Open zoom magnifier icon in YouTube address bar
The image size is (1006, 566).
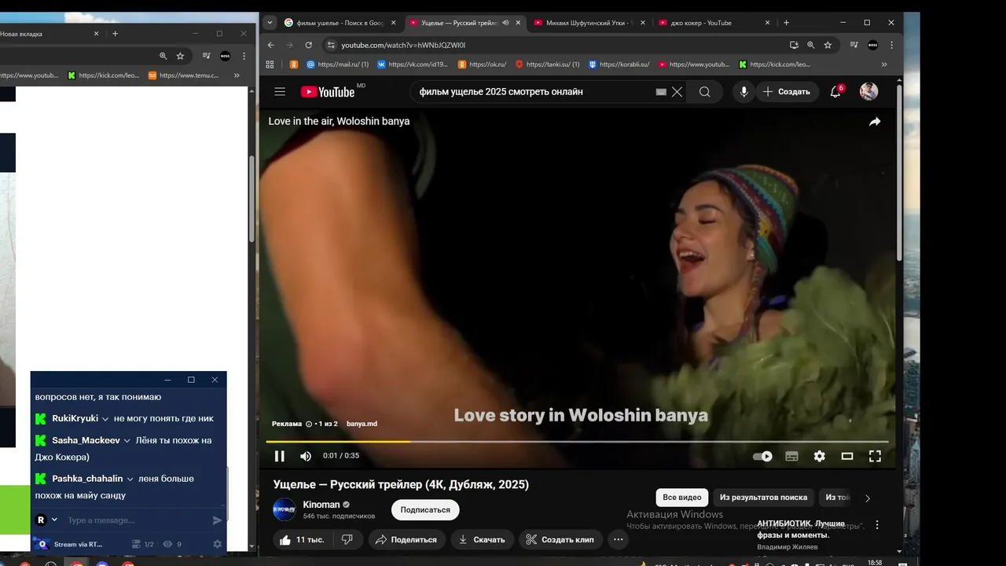[811, 45]
